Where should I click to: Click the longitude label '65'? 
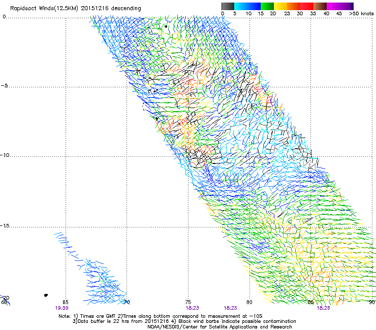click(66, 302)
